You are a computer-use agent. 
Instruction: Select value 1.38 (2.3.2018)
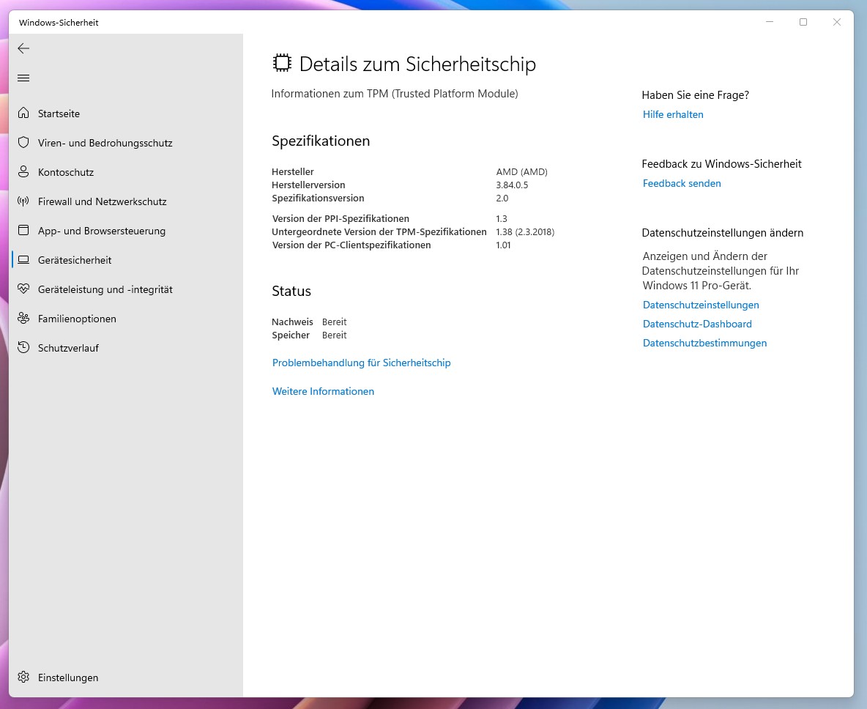coord(525,231)
